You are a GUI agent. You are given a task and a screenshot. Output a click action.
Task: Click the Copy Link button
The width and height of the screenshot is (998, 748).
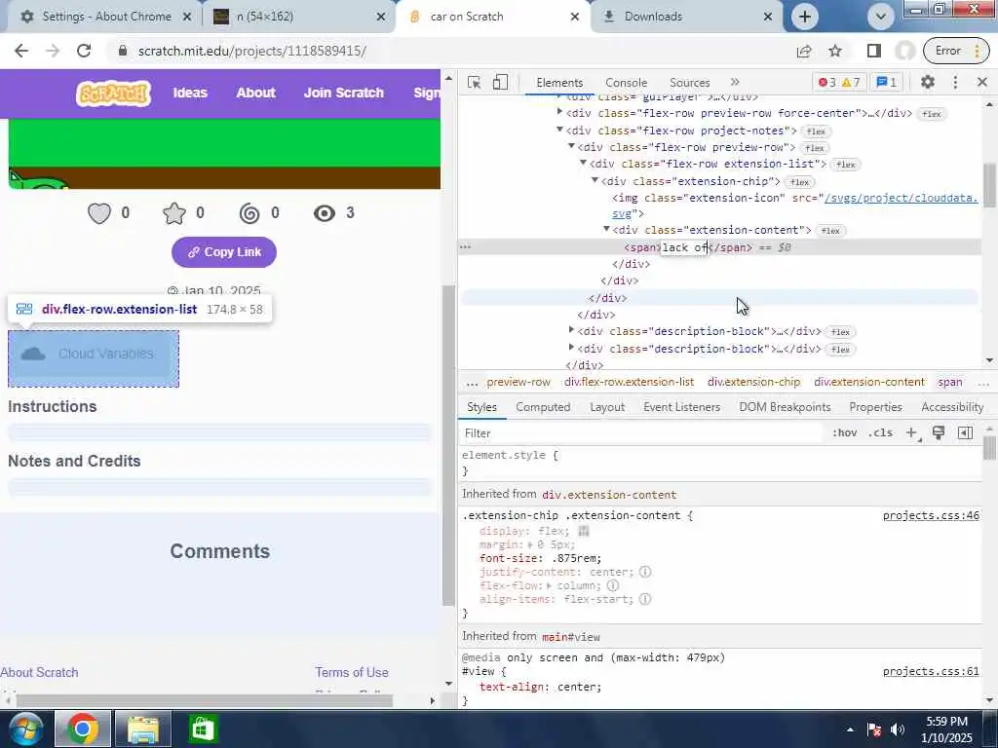pos(224,252)
